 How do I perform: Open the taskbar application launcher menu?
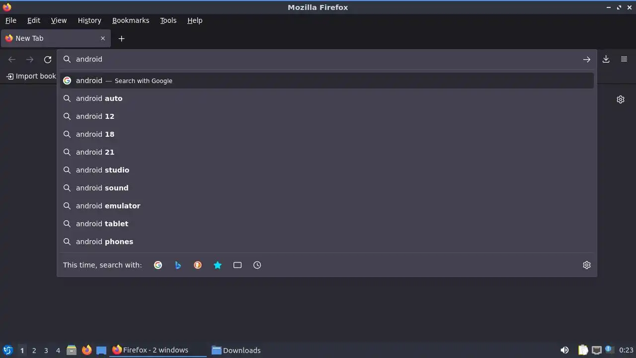(x=7, y=350)
